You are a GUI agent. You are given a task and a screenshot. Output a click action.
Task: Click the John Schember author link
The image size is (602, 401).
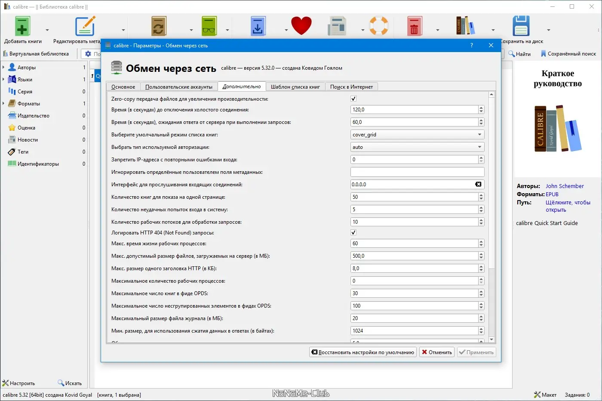(x=565, y=186)
